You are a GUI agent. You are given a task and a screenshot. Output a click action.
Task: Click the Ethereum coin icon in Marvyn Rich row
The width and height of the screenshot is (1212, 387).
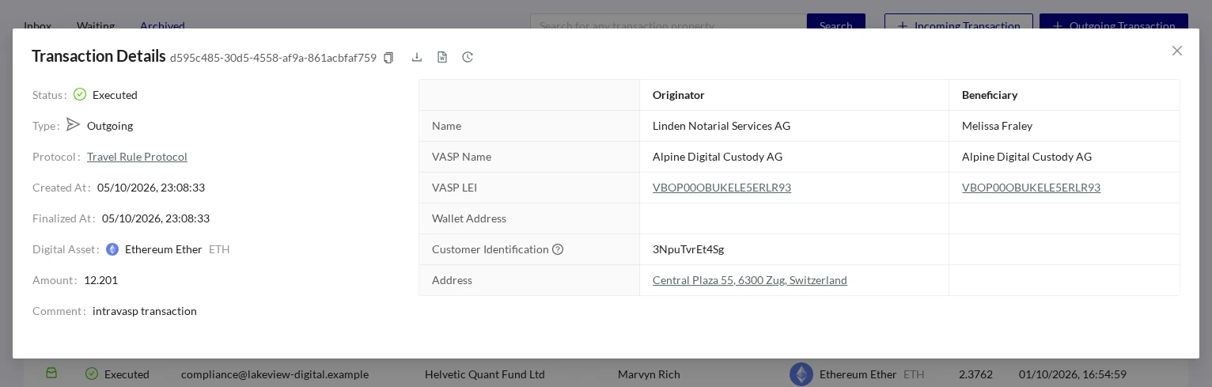[x=801, y=374]
